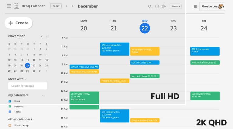Open the Phoebe Lee account profile
233x129 pixels.
212,6
